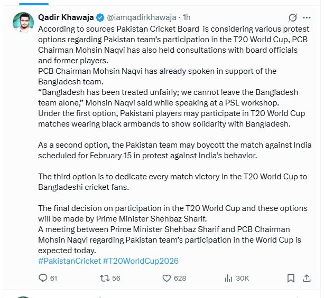Image resolution: width=324 pixels, height=298 pixels.
Task: Click the Grok explain-post icon
Action: tap(292, 18)
